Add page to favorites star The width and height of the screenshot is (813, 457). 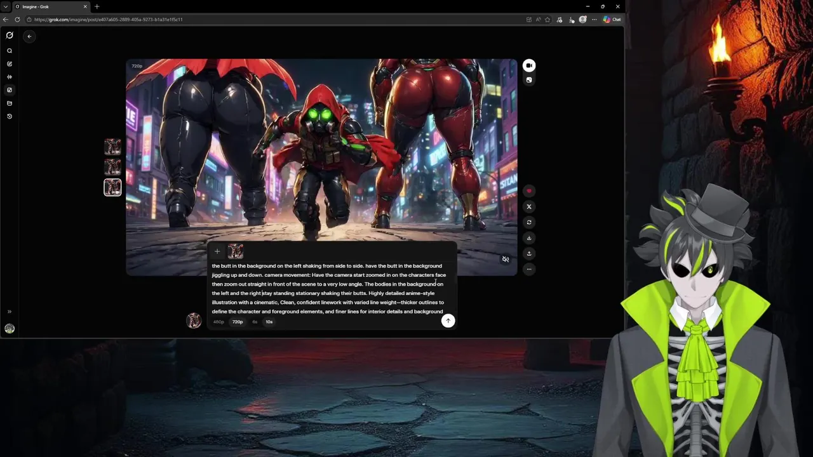click(548, 20)
